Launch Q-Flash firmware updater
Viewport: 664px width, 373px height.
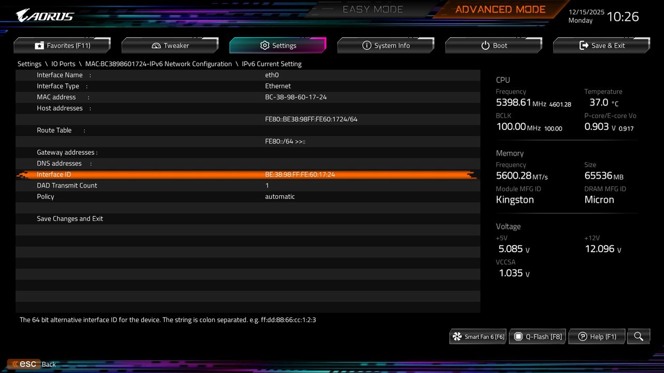[x=537, y=336]
